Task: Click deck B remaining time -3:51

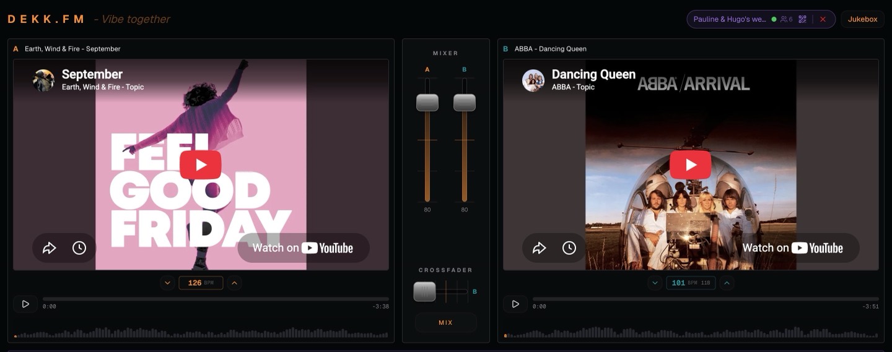Action: (x=871, y=306)
